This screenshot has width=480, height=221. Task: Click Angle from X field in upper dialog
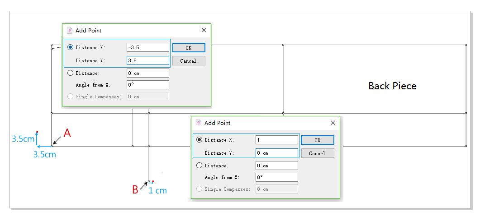148,85
